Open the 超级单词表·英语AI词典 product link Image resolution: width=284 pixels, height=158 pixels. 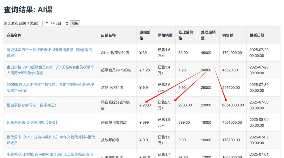[x=32, y=122]
